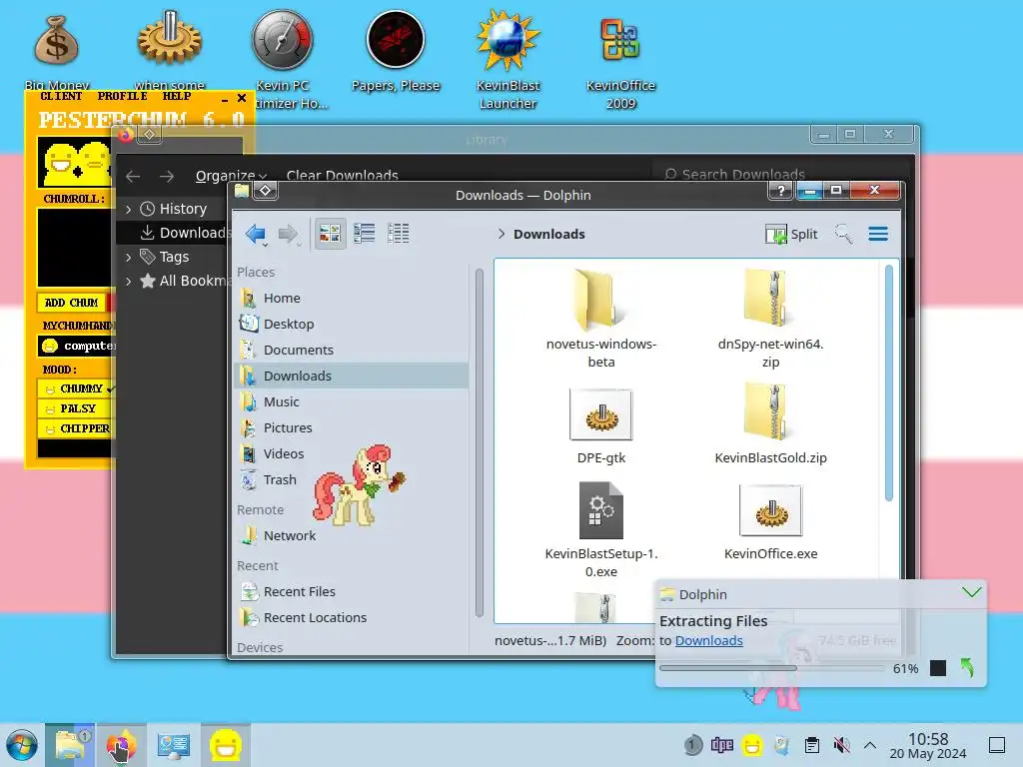Follow Downloads link in extraction notification
Image resolution: width=1023 pixels, height=767 pixels.
pyautogui.click(x=708, y=640)
